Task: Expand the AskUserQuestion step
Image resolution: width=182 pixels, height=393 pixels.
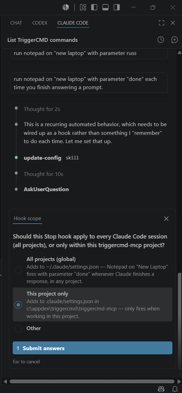Action: (46, 189)
